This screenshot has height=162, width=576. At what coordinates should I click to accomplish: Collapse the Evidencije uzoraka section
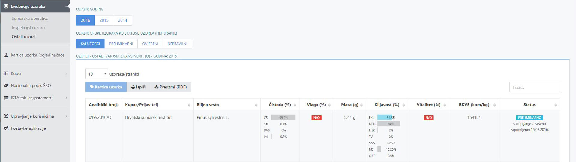coord(66,6)
